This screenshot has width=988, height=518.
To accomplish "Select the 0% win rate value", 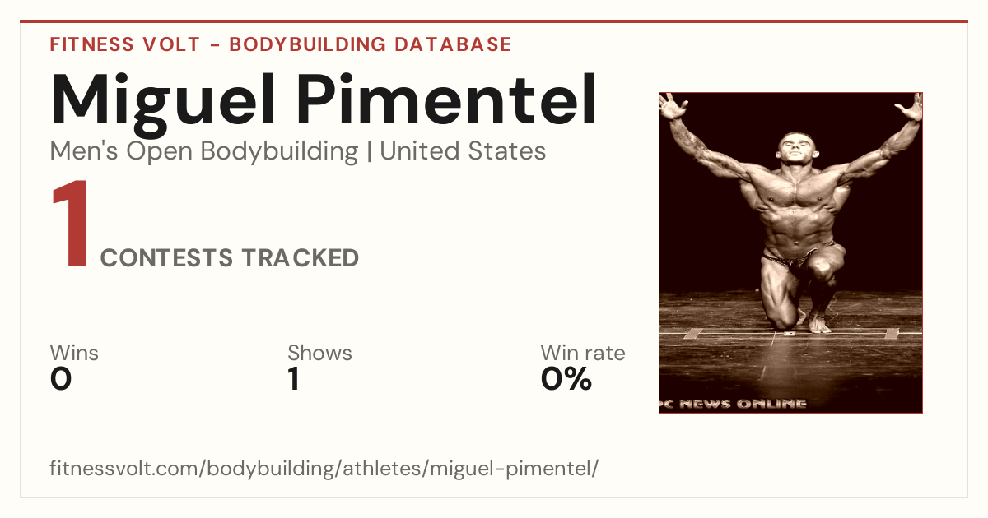I will 566,379.
